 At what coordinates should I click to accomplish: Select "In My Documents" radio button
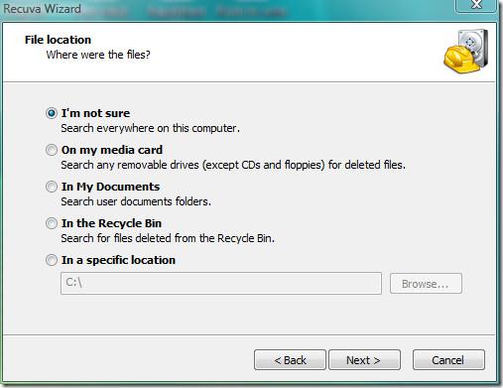(52, 187)
